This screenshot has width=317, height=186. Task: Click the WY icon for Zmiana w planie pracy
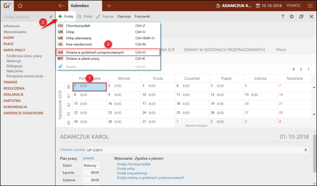pos(60,59)
